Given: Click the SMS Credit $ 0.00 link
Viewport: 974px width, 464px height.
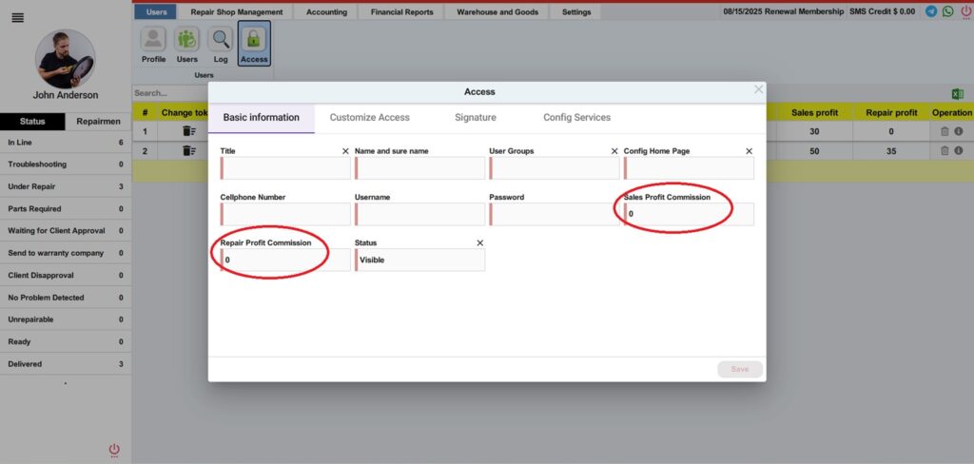Looking at the screenshot, I should click(x=884, y=11).
